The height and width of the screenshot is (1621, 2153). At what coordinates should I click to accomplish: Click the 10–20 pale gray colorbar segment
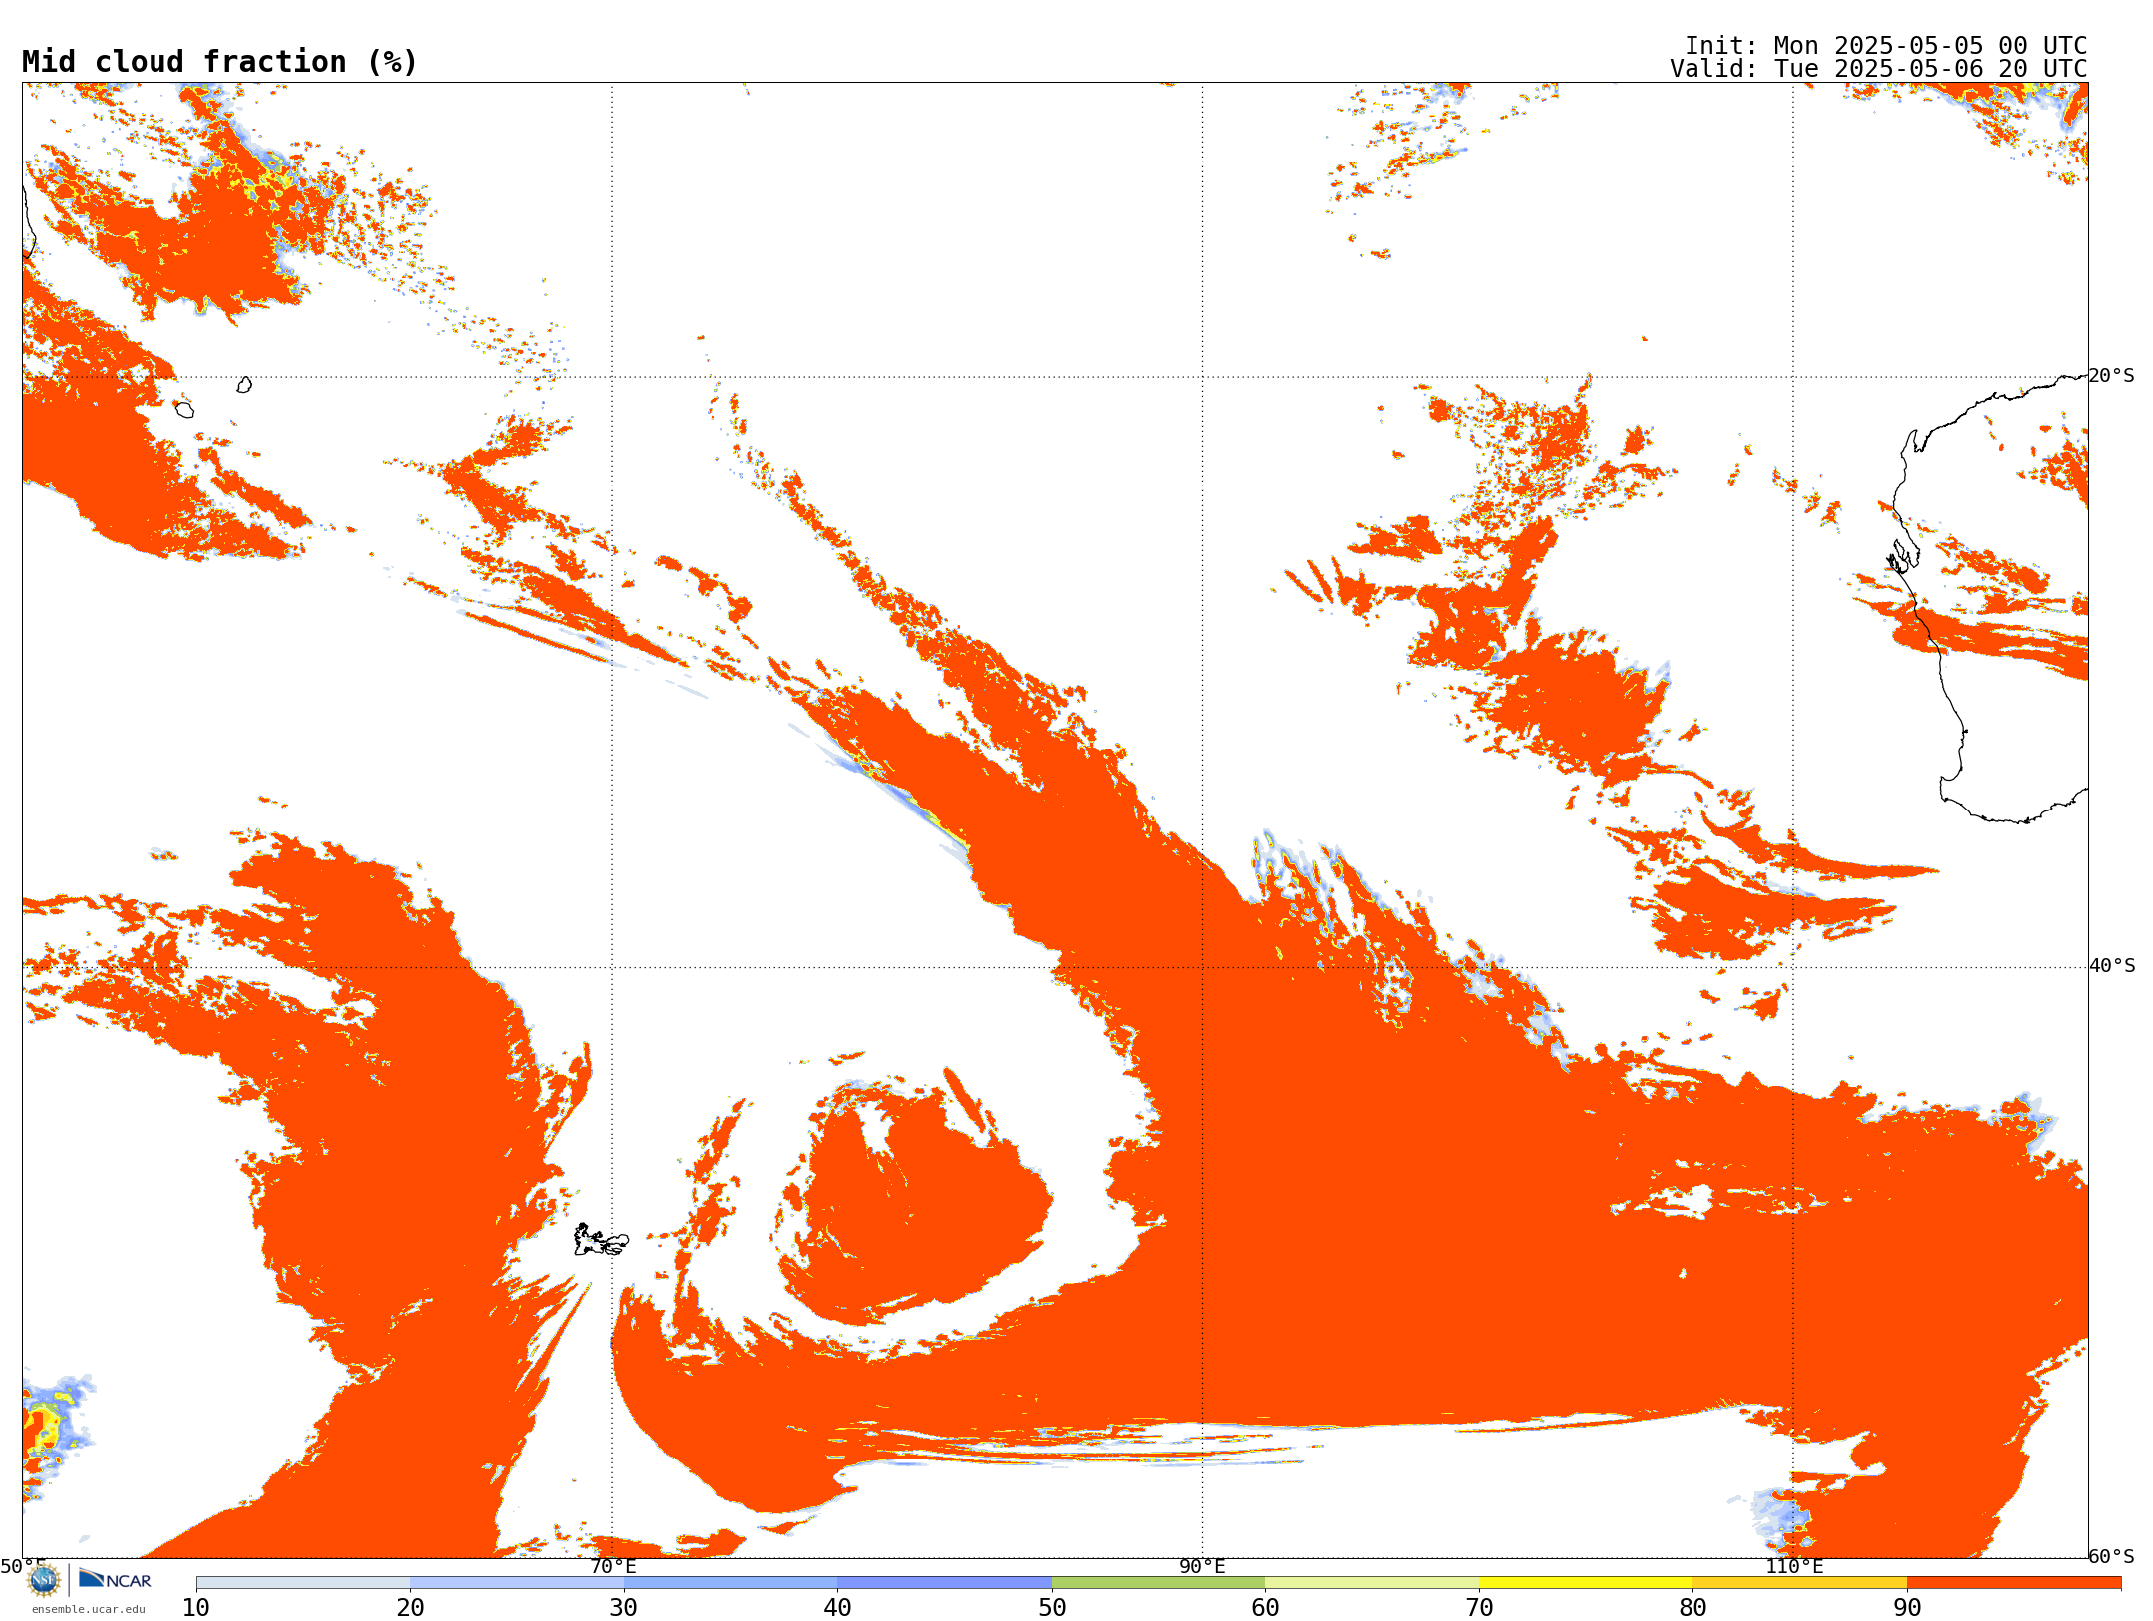[303, 1583]
